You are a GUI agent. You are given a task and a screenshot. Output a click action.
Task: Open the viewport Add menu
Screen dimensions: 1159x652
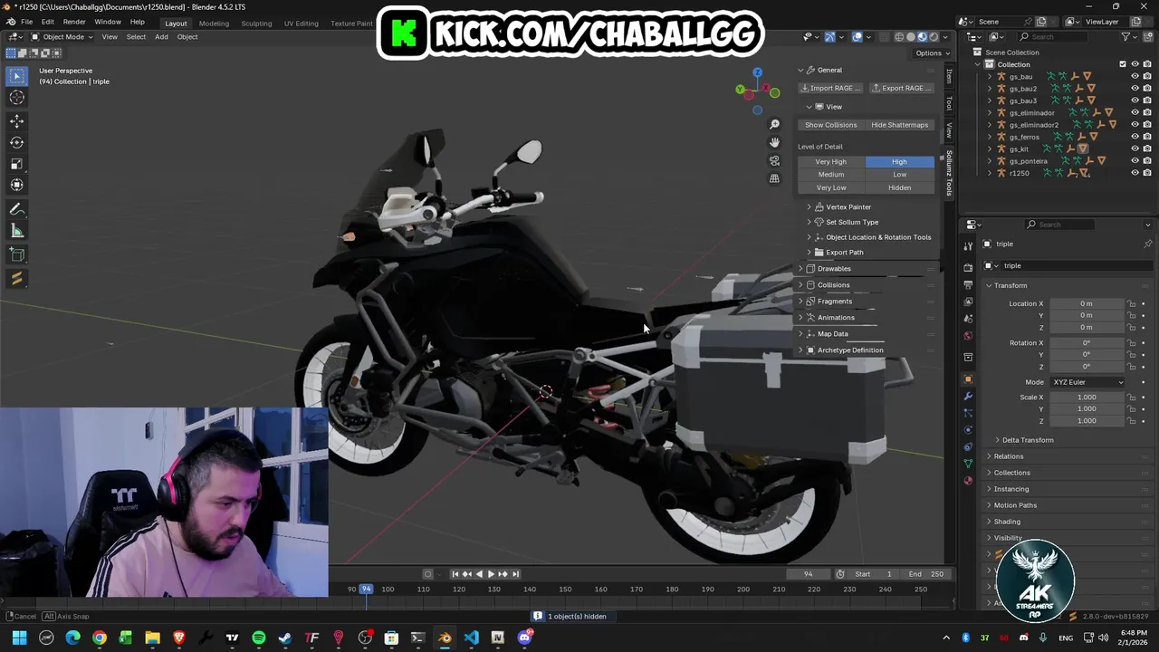pyautogui.click(x=161, y=37)
